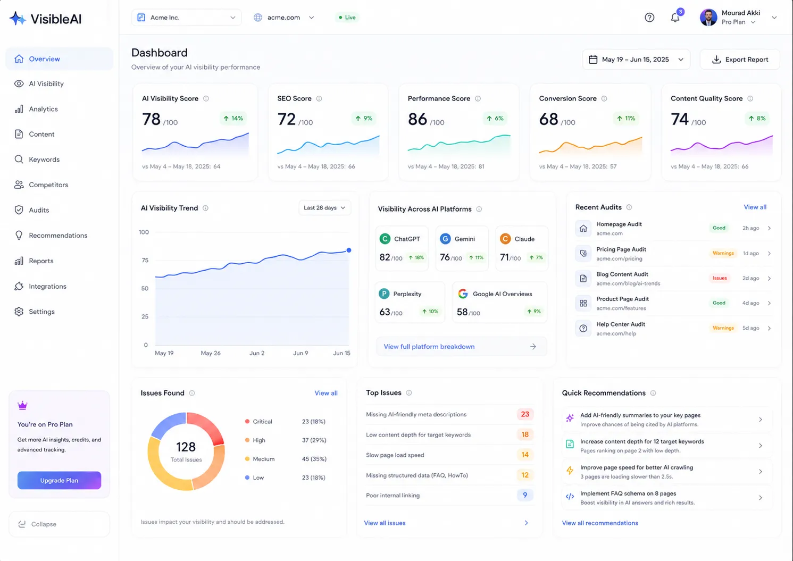Click the Perplexity platform icon
This screenshot has height=561, width=793.
[384, 294]
